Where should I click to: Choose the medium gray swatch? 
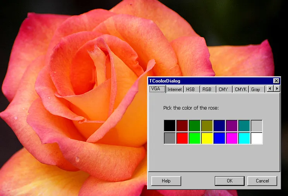pos(170,138)
